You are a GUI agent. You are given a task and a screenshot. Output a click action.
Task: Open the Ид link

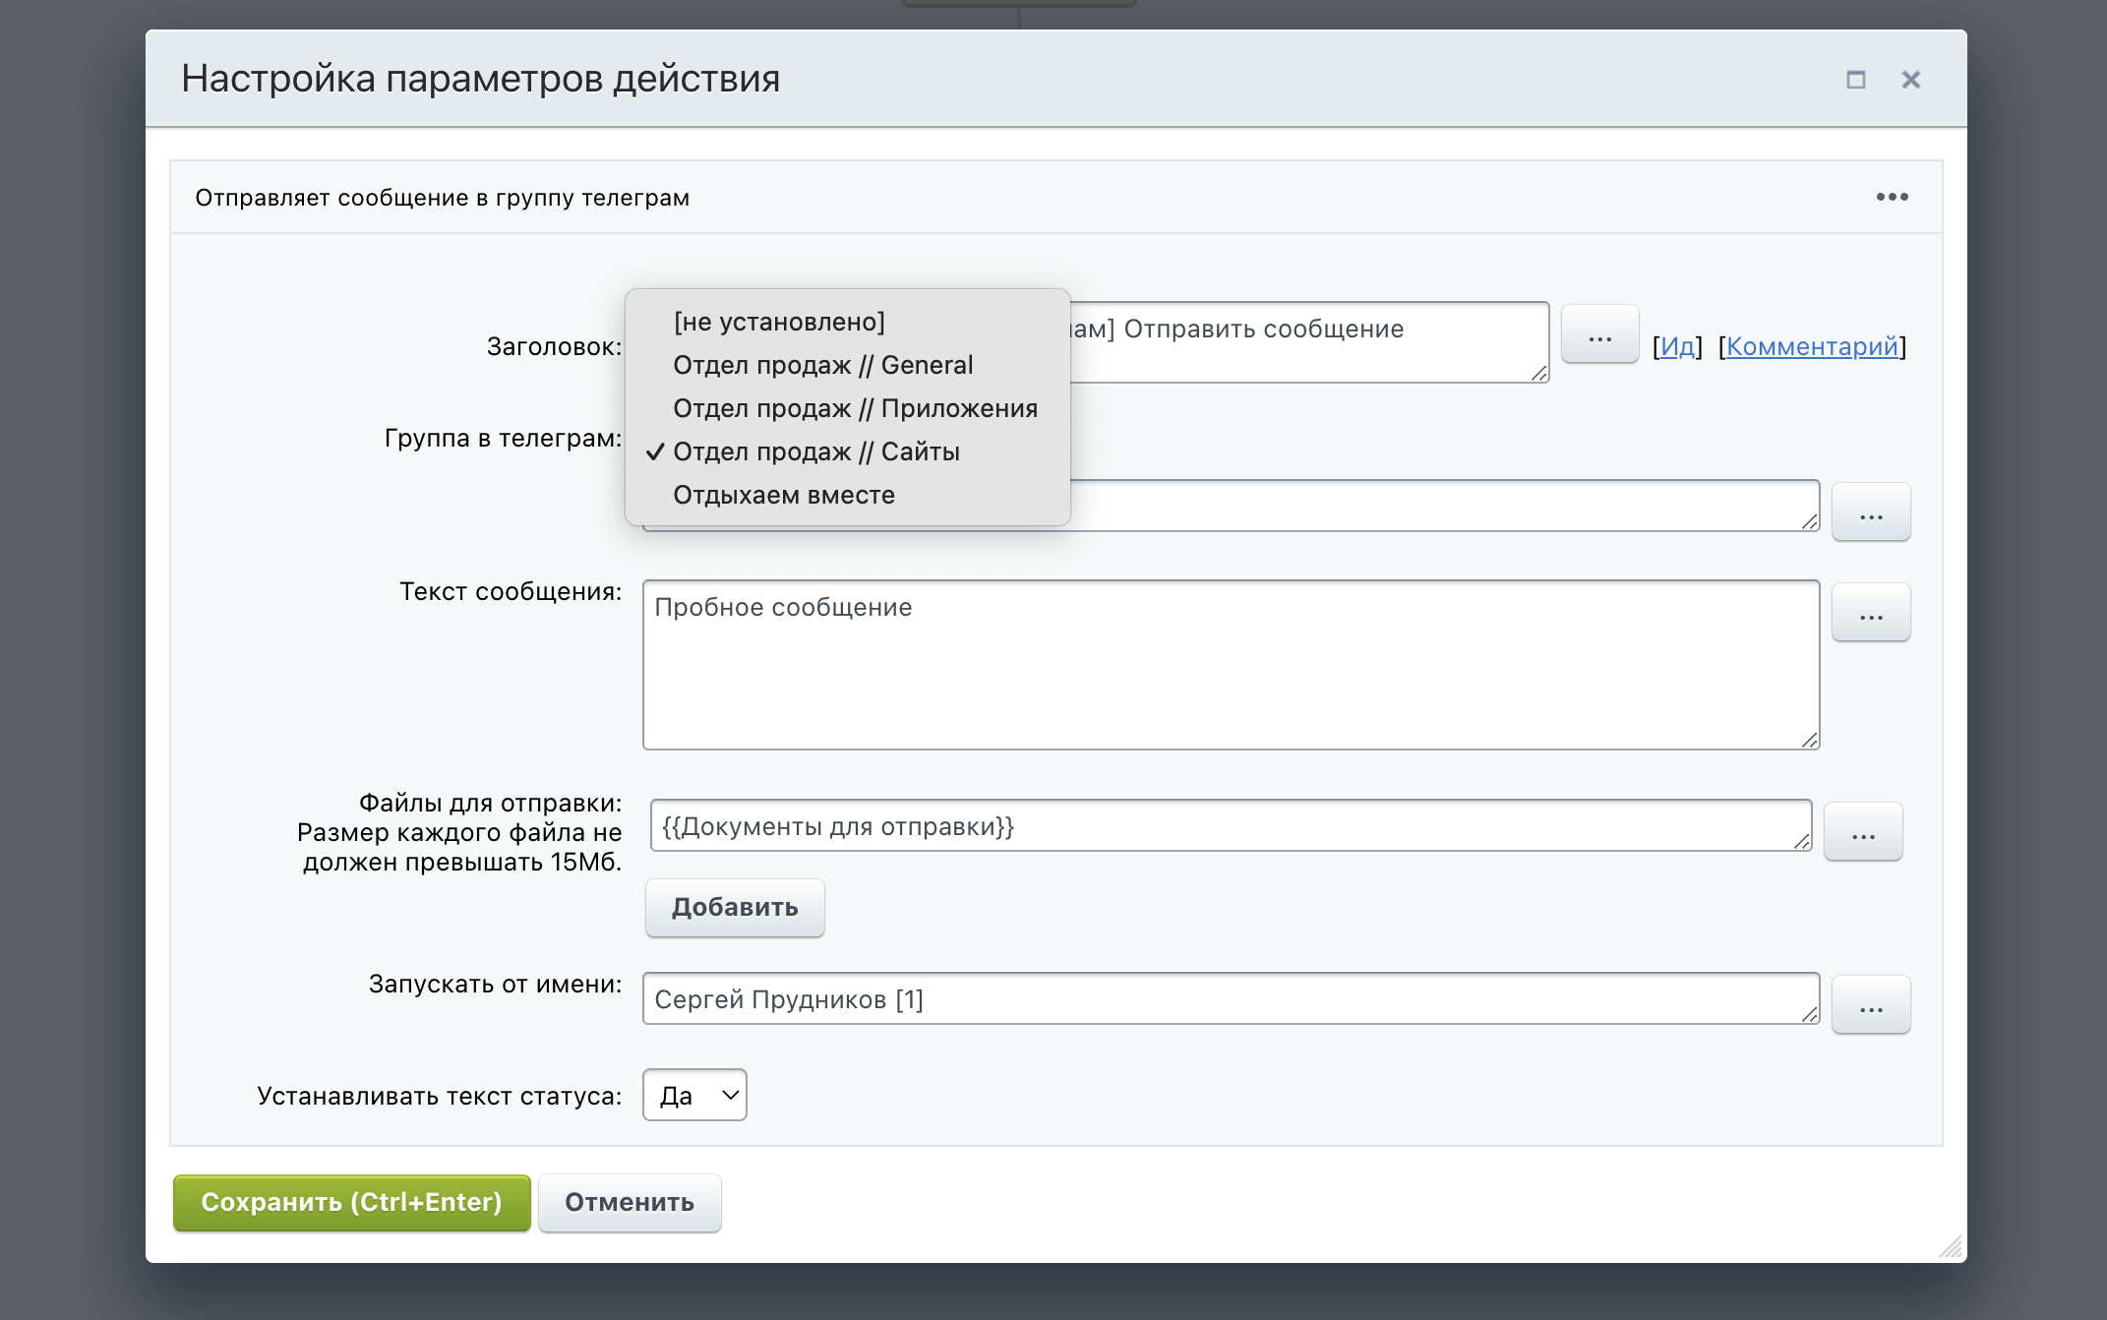1677,346
